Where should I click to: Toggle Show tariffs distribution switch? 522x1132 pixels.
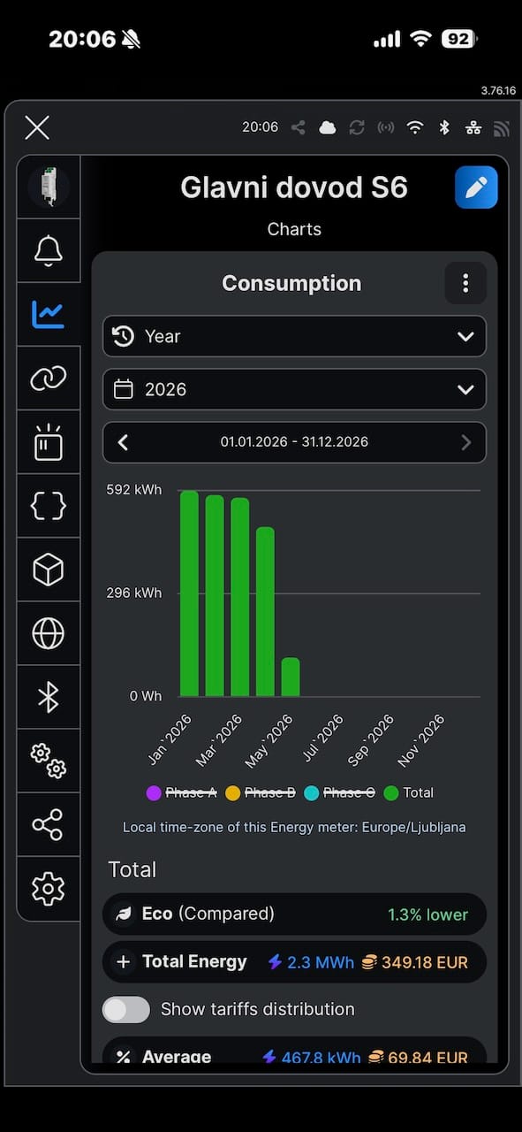coord(126,1009)
